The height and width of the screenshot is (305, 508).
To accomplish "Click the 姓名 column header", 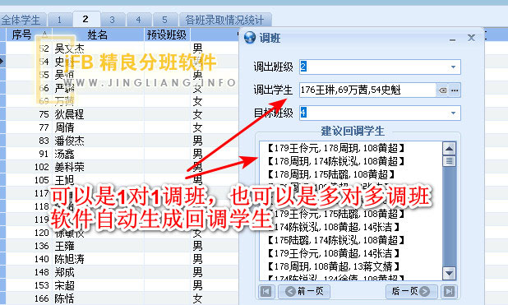I will coord(98,35).
